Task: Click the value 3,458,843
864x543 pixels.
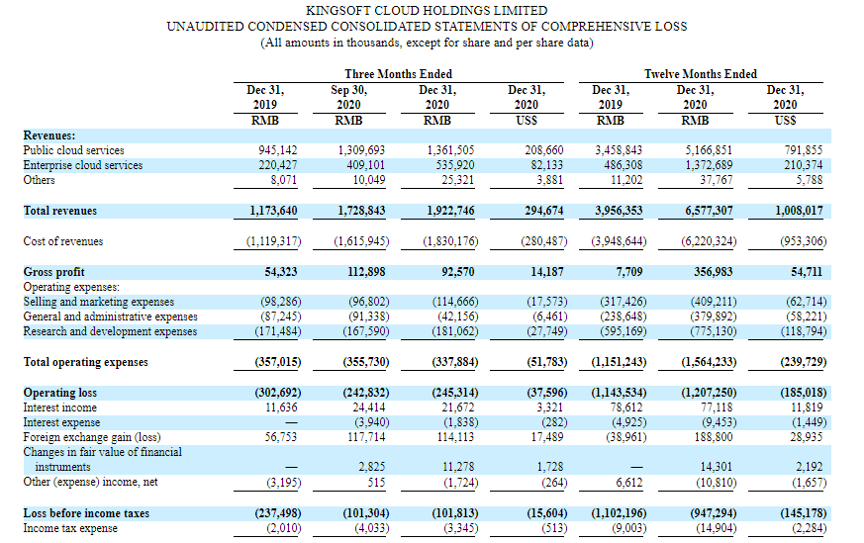Action: pos(619,150)
